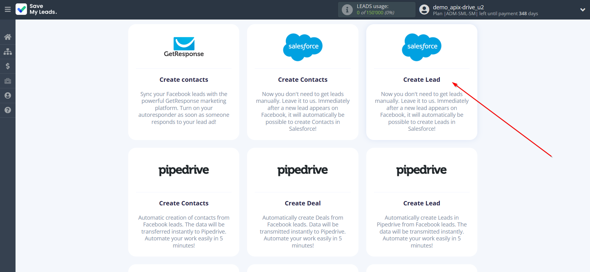Select the GetResponse logo
Viewport: 590px width, 272px height.
[184, 47]
